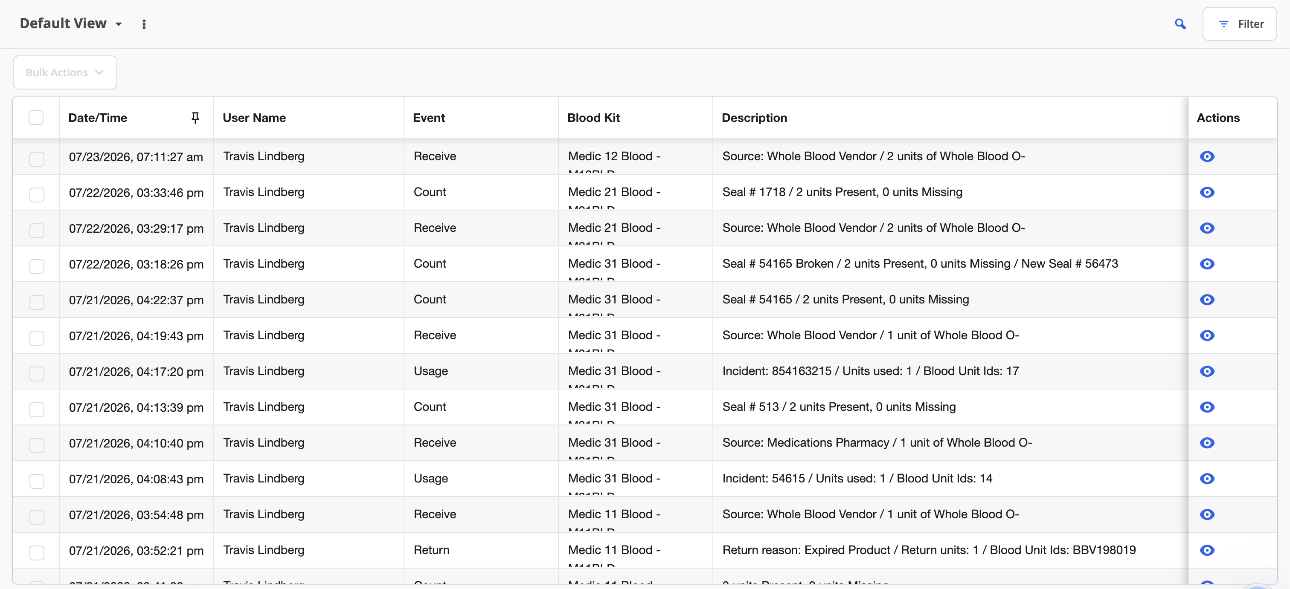Image resolution: width=1290 pixels, height=589 pixels.
Task: Open the Bulk Actions dropdown
Action: 65,72
